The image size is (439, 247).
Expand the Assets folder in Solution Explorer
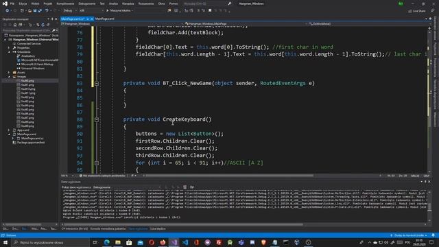coord(9,72)
